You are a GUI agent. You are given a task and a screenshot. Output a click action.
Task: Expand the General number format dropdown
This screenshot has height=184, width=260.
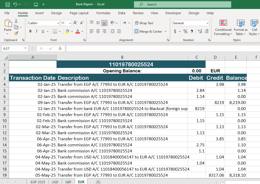tap(207, 23)
